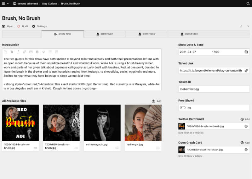252x179 pixels.
Task: Toggle the Free Show switch
Action: 182,108
